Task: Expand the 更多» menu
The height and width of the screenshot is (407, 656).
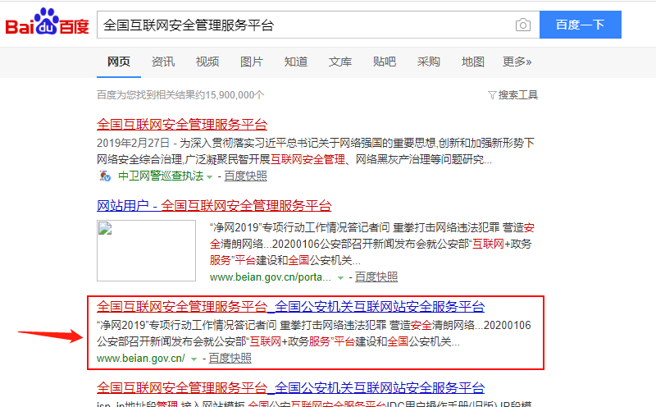Action: pyautogui.click(x=517, y=62)
